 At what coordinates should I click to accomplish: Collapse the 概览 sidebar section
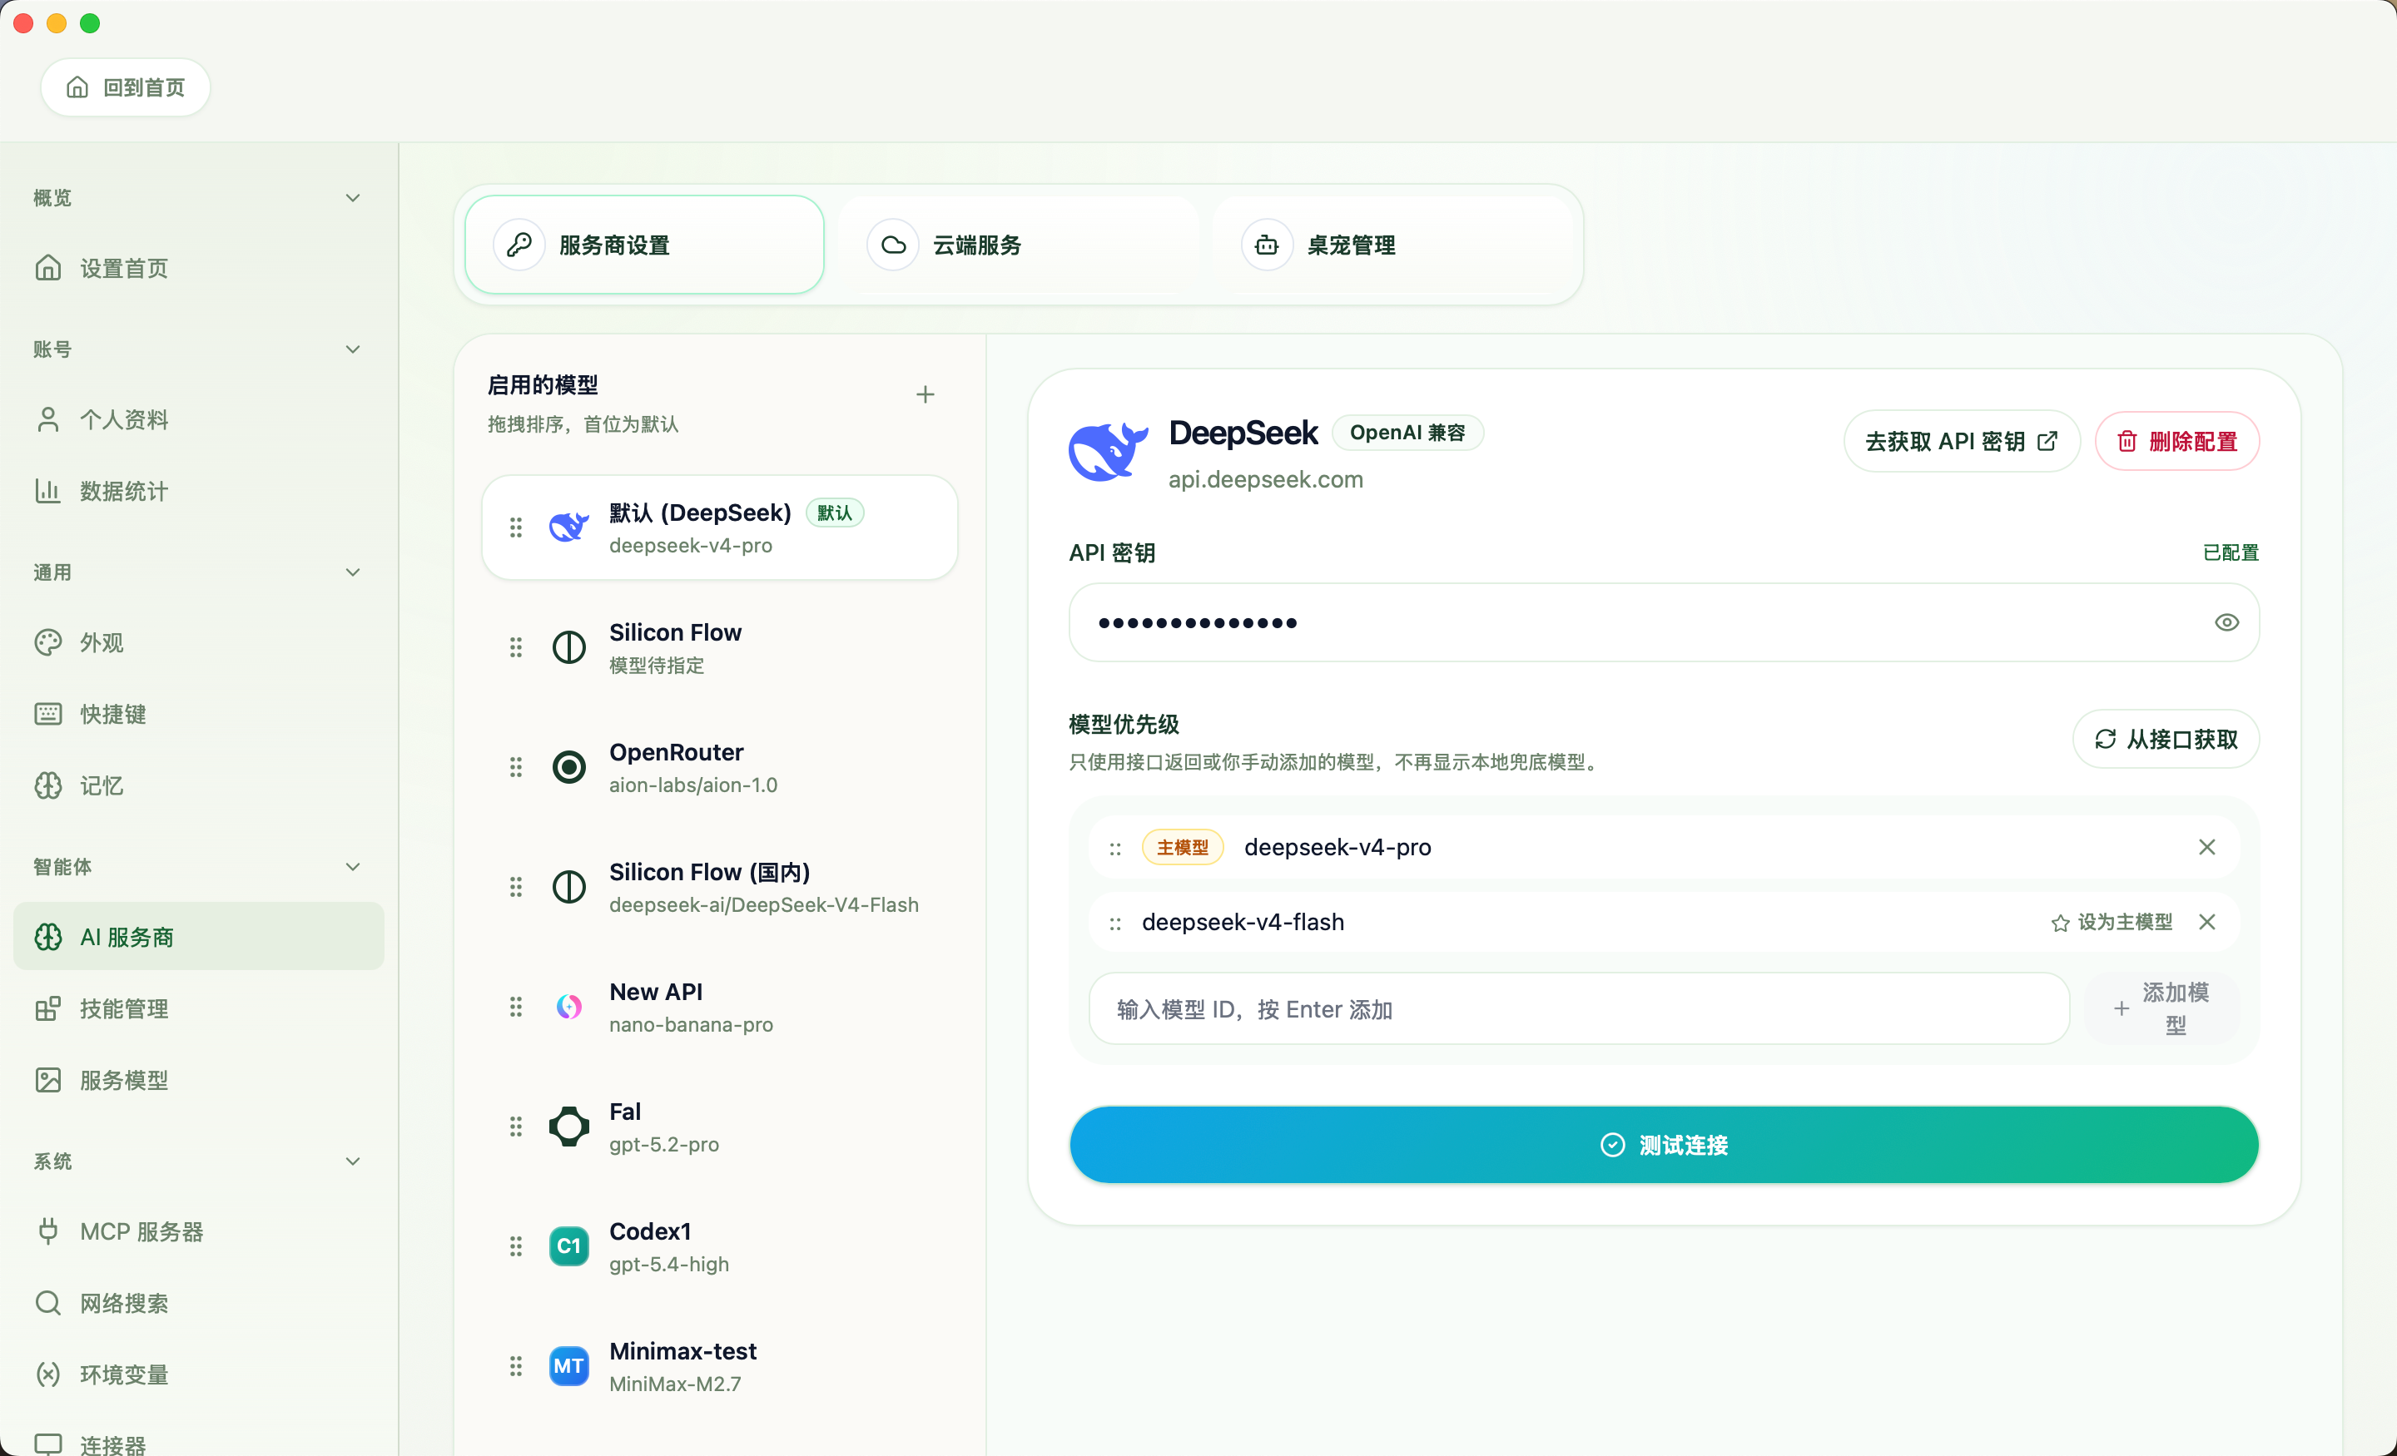[353, 197]
